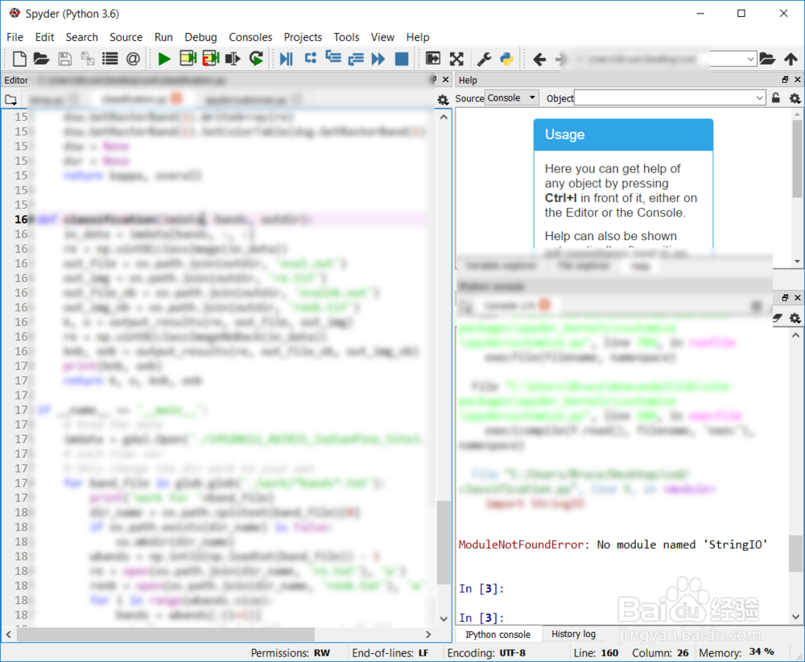Stop debugging with the blue square

[402, 59]
